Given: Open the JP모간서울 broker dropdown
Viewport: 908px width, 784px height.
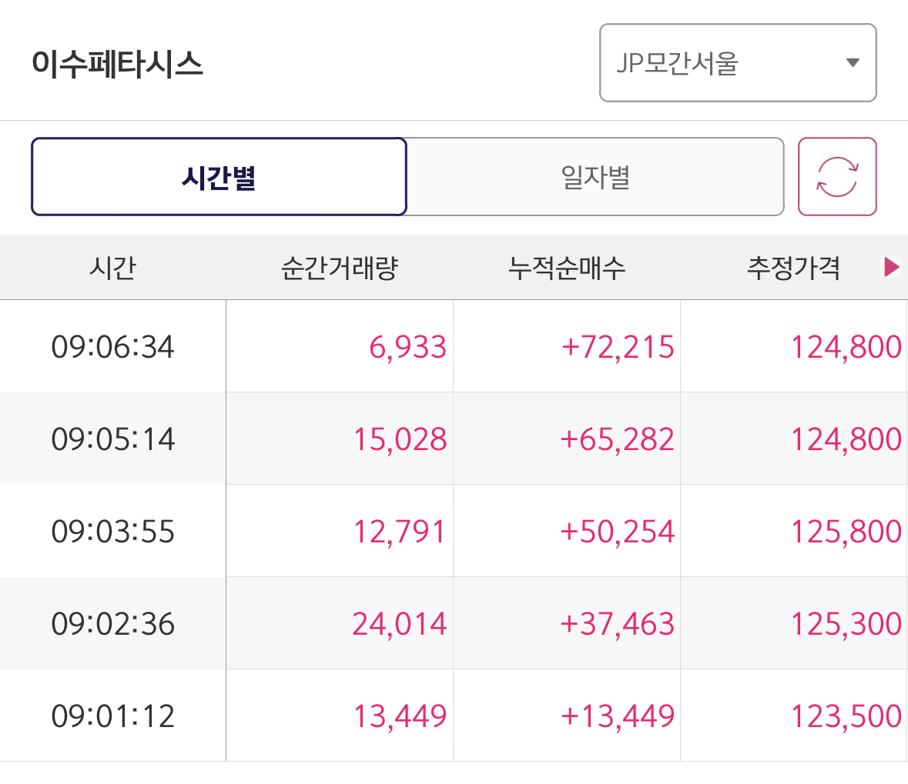Looking at the screenshot, I should tap(738, 63).
